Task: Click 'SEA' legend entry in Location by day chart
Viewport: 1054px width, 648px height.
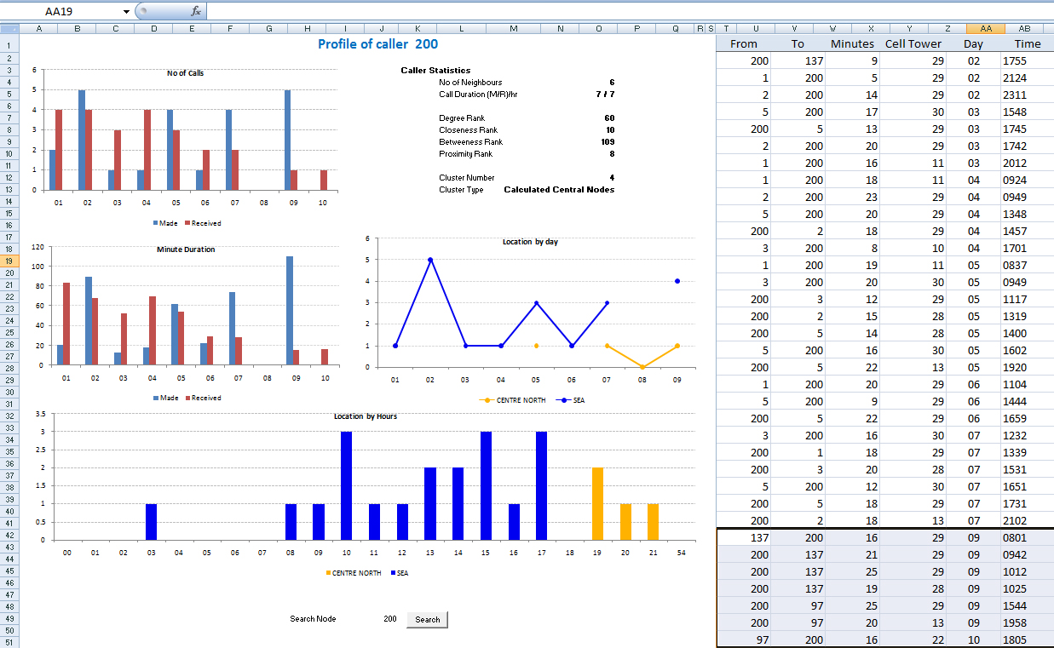Action: coord(572,400)
